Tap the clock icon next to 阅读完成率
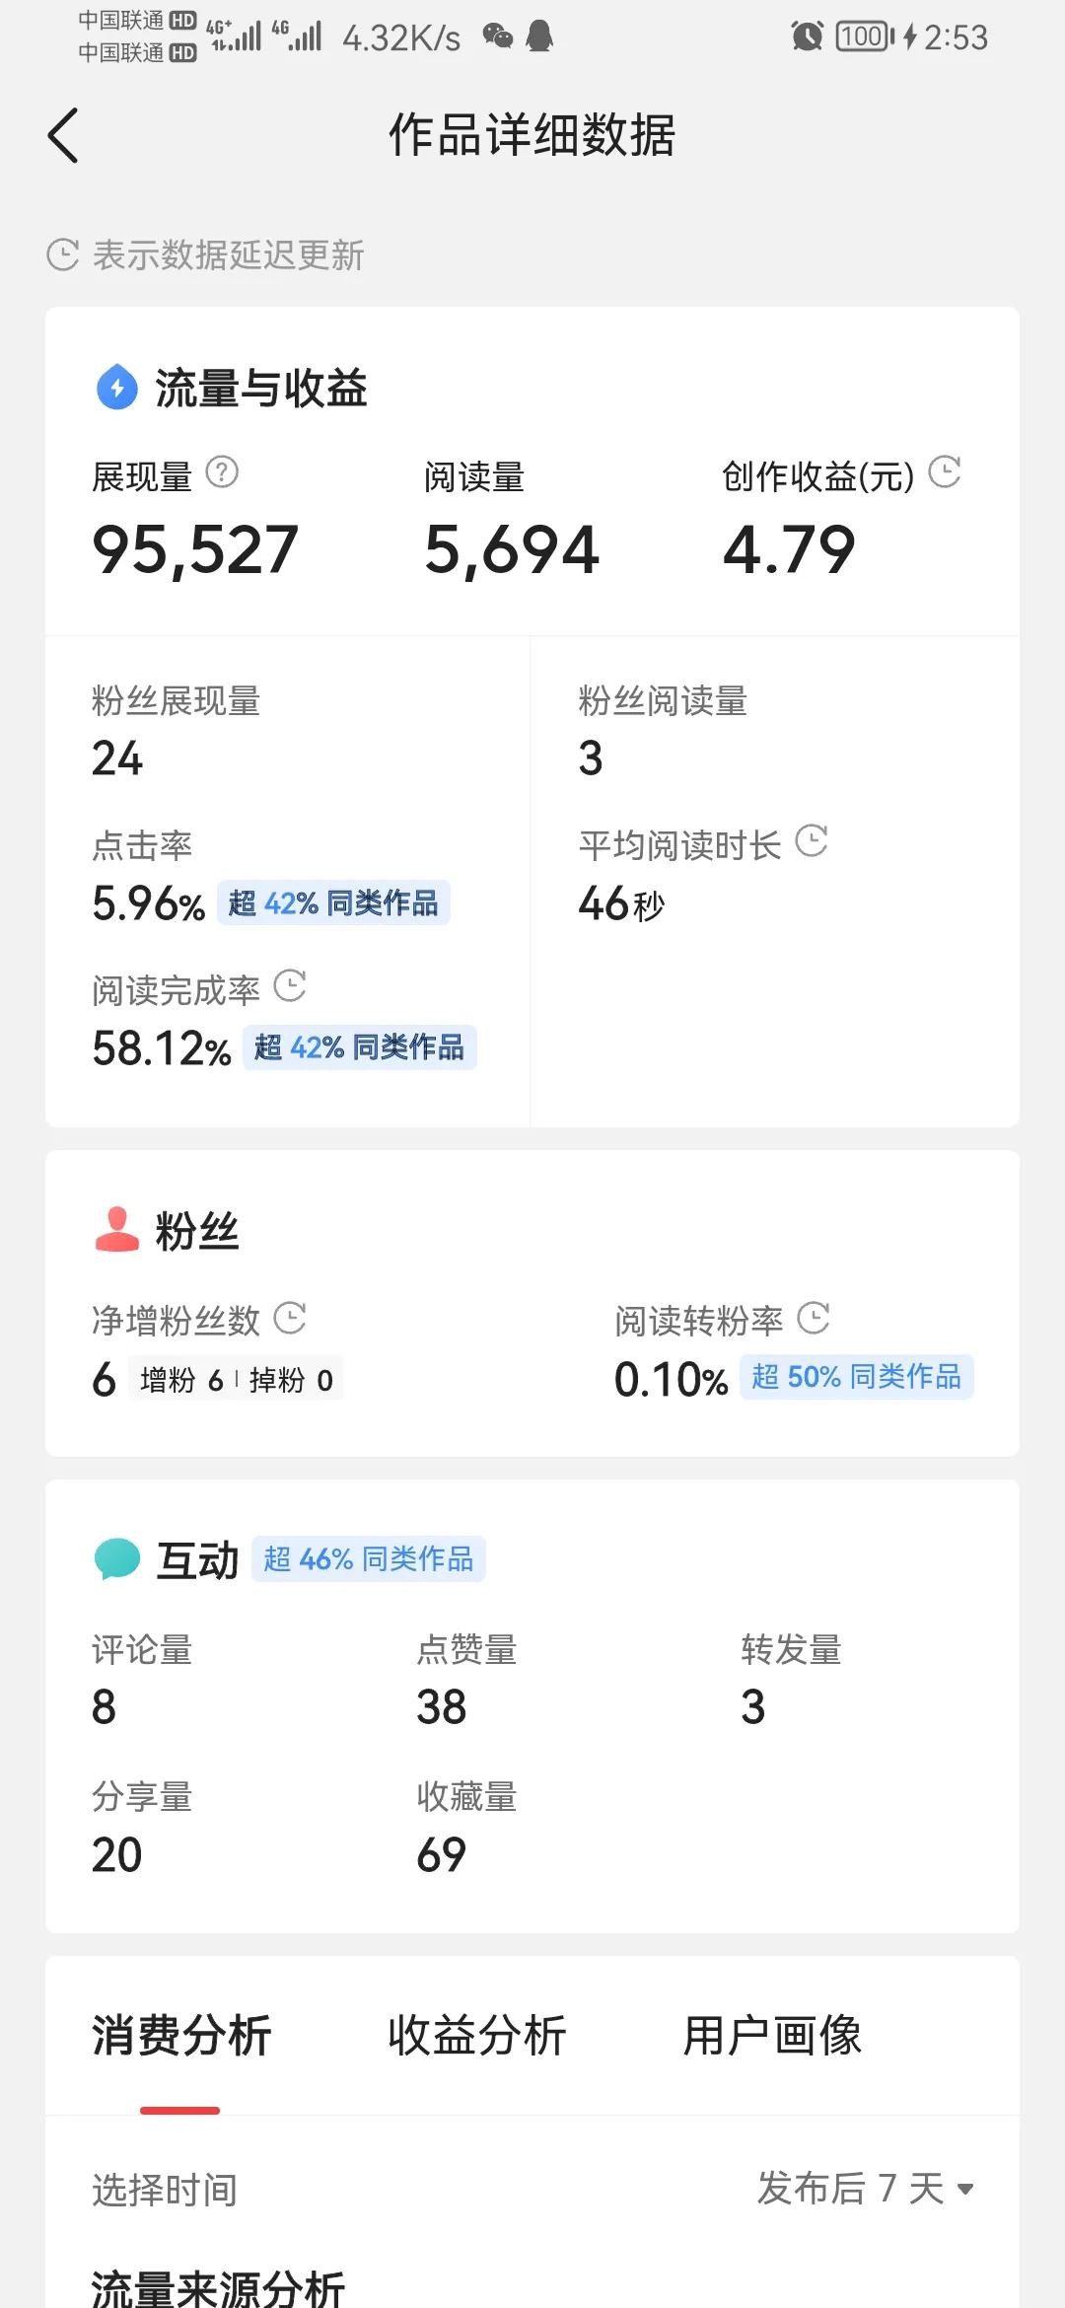 coord(290,985)
